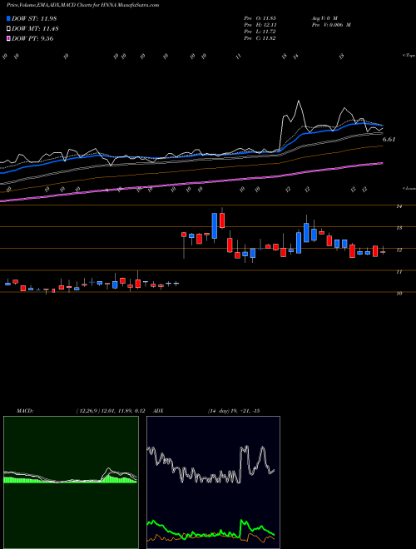Click the 'Pre O: 11.83' value
Image resolution: width=416 pixels, height=549 pixels.
point(260,18)
